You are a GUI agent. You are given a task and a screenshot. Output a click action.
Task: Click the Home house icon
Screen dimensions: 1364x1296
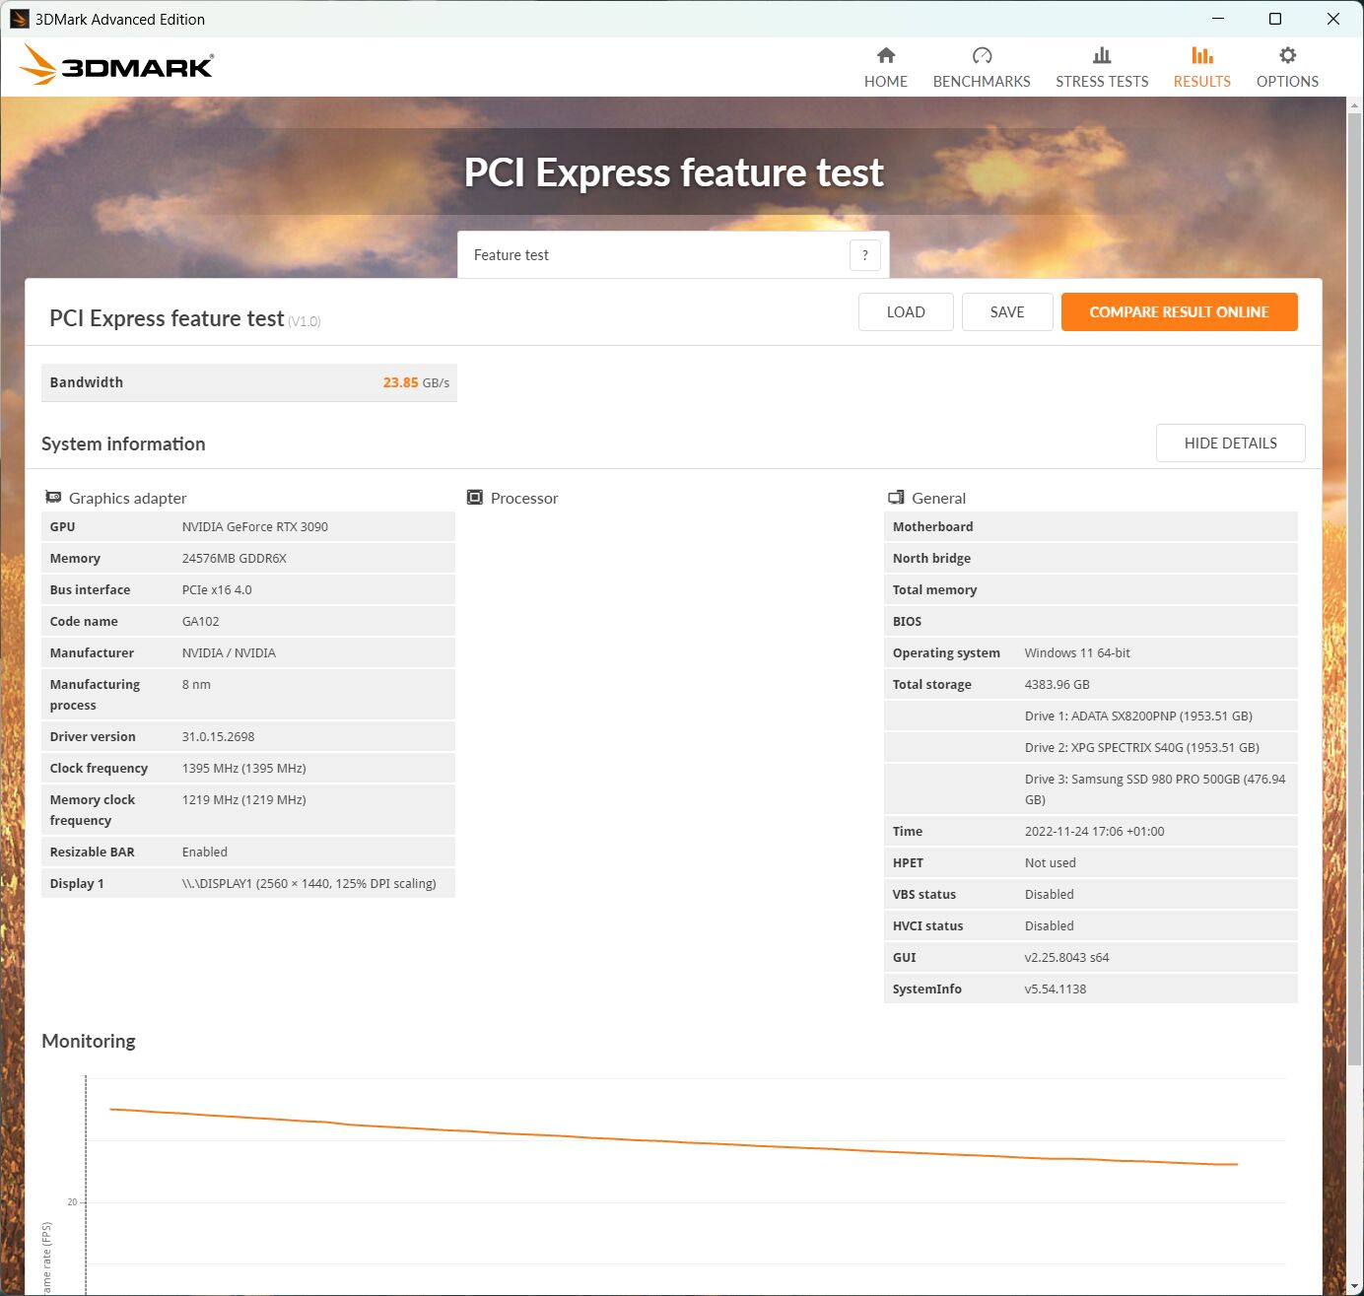pos(886,55)
